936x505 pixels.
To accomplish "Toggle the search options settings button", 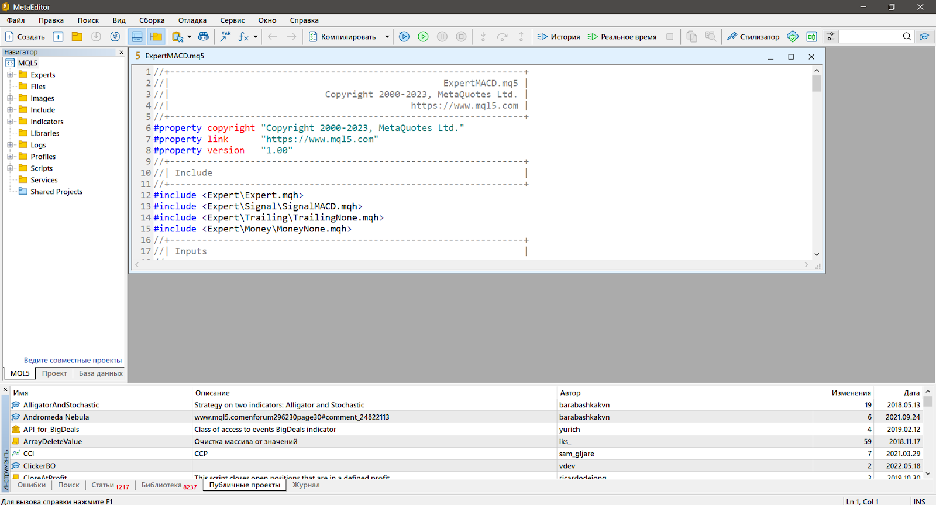I will tap(830, 37).
